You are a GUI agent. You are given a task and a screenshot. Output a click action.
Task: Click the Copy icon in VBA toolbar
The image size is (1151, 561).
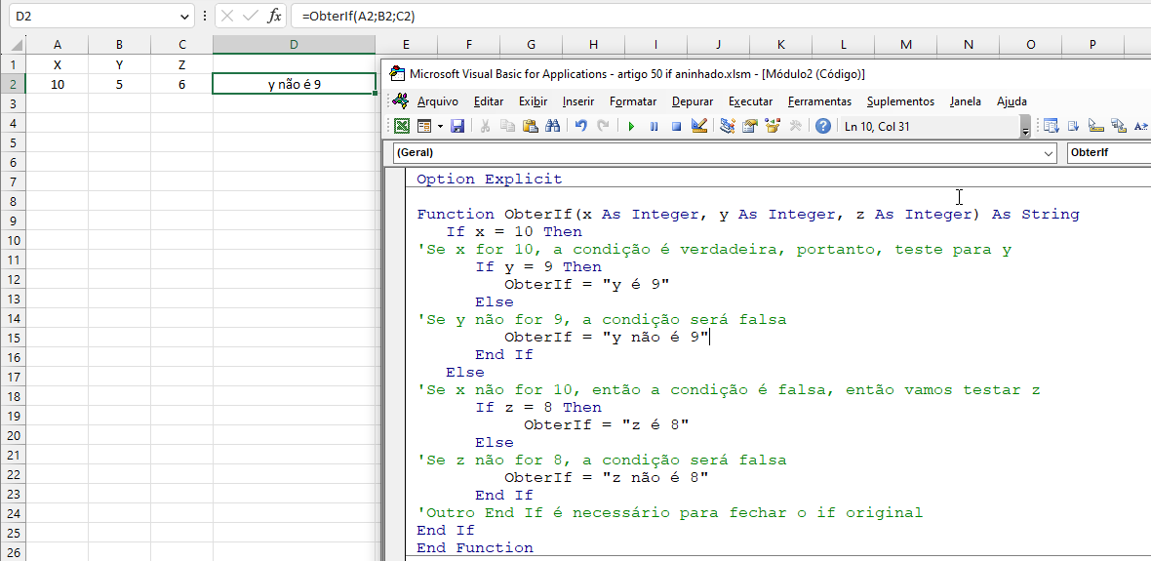507,126
